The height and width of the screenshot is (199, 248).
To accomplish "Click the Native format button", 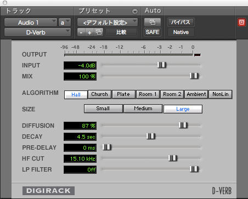I will (x=181, y=32).
